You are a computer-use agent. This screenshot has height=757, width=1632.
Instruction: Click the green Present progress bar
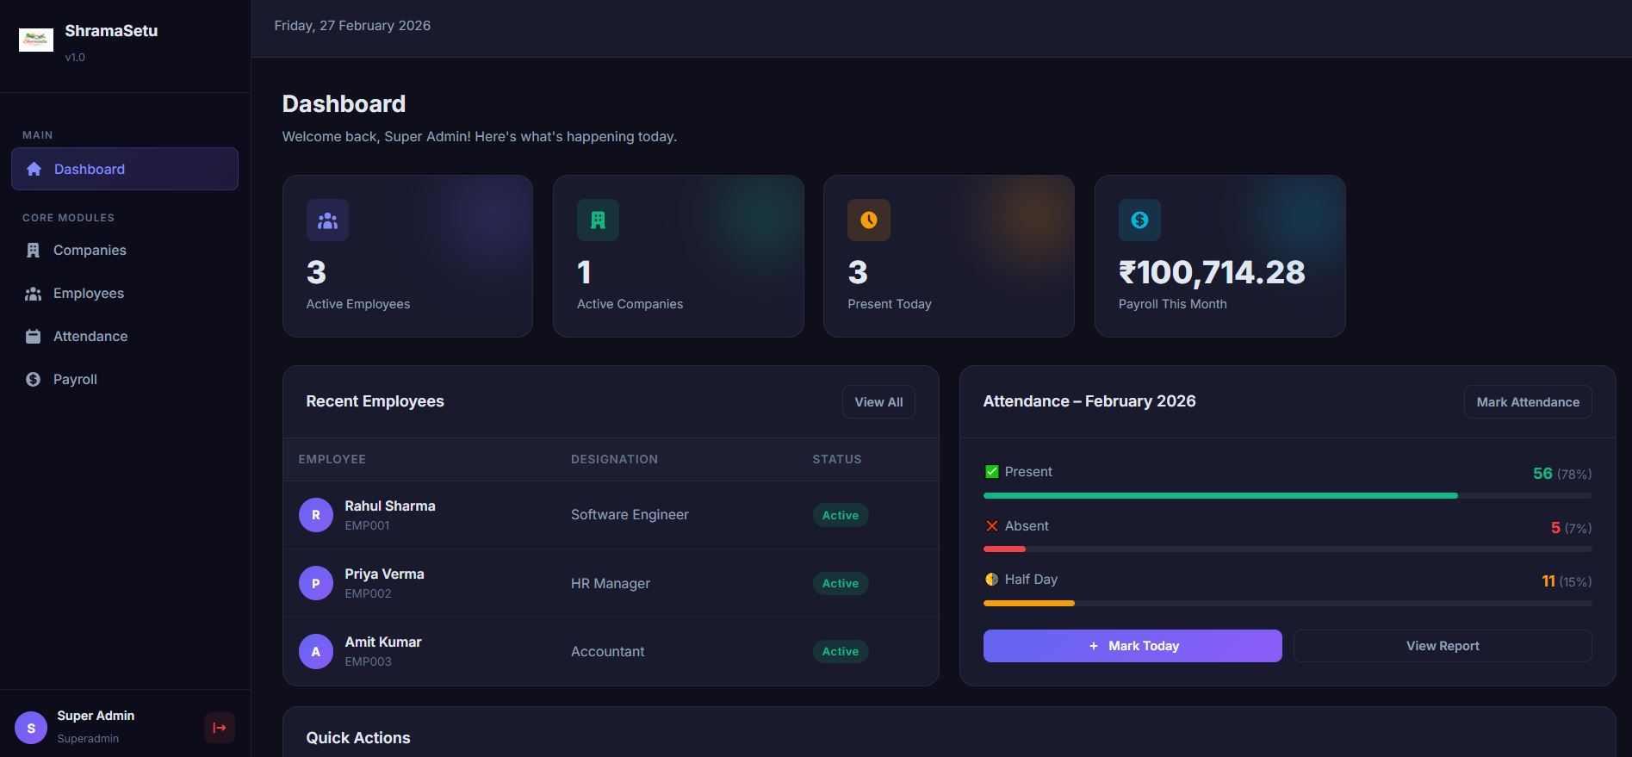[1219, 496]
